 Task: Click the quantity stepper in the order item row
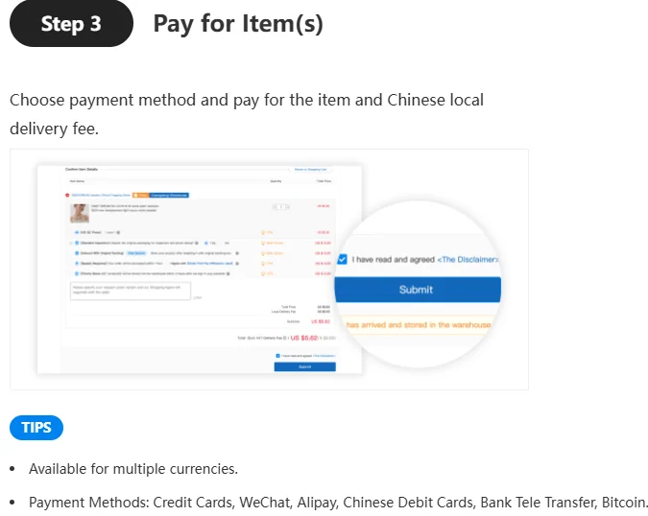point(281,207)
